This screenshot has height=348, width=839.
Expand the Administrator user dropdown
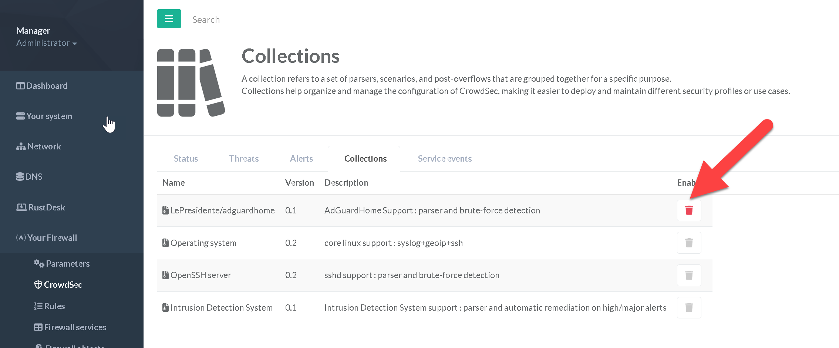pos(47,43)
